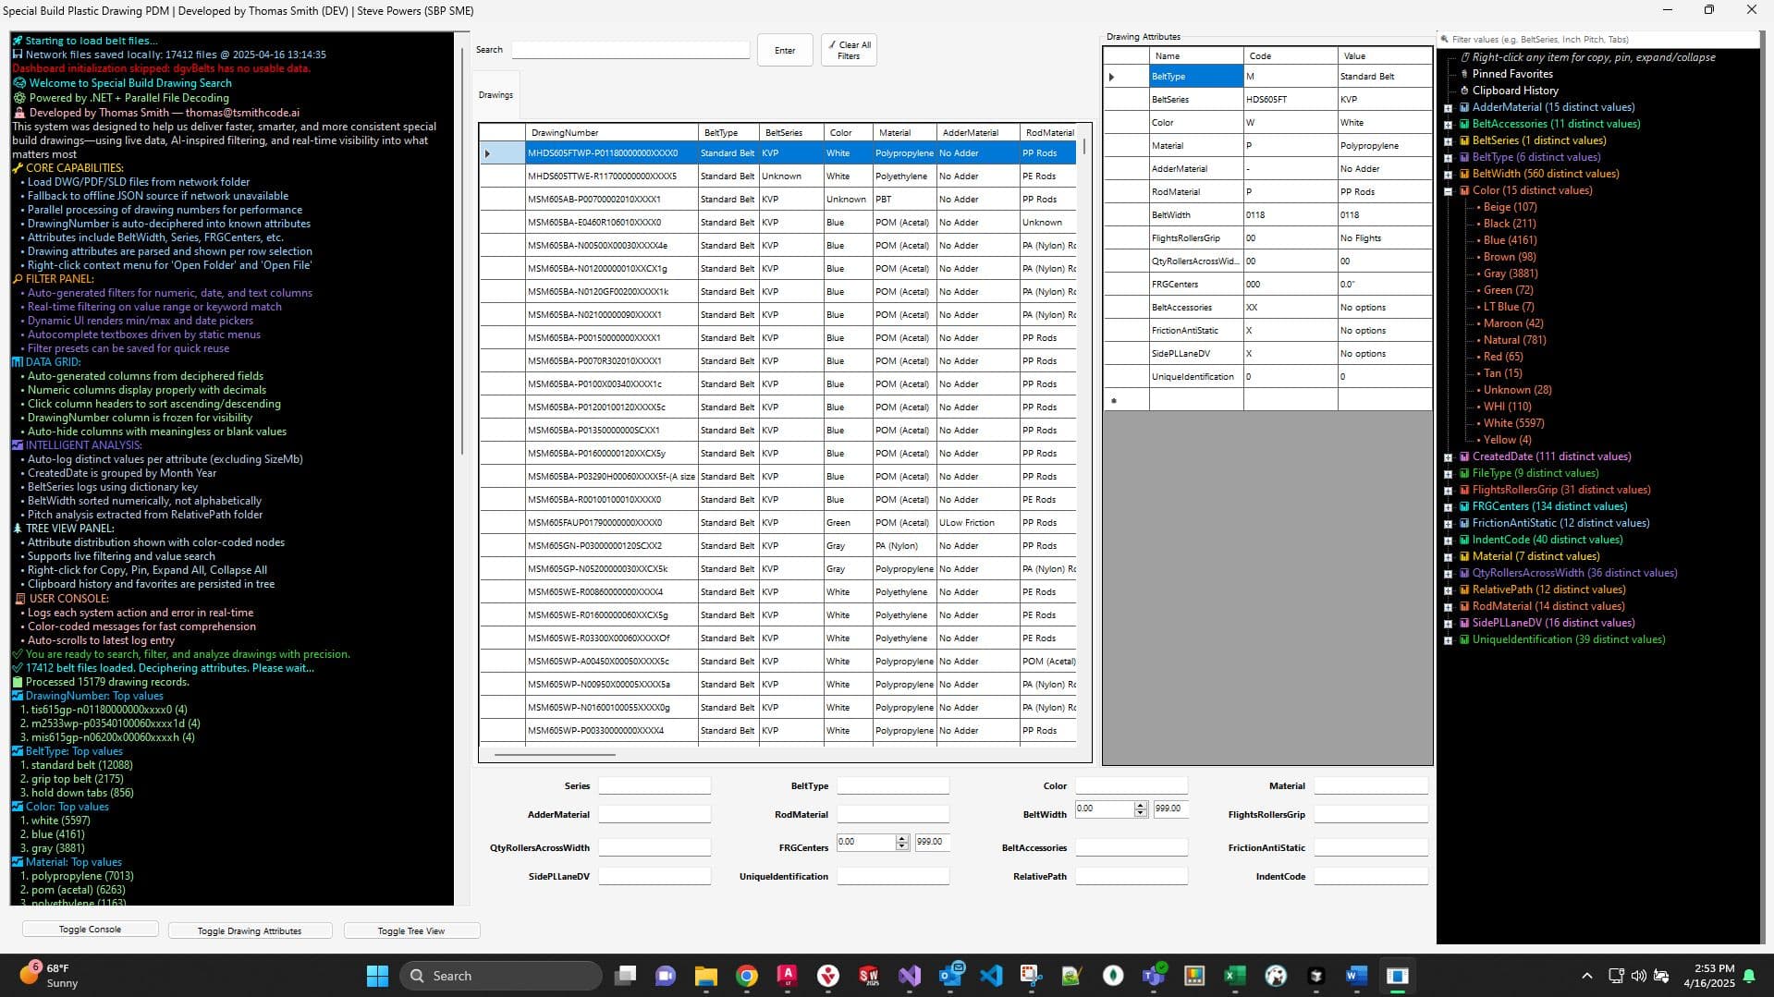This screenshot has width=1774, height=997.
Task: Click inside the Search input field
Action: click(630, 49)
